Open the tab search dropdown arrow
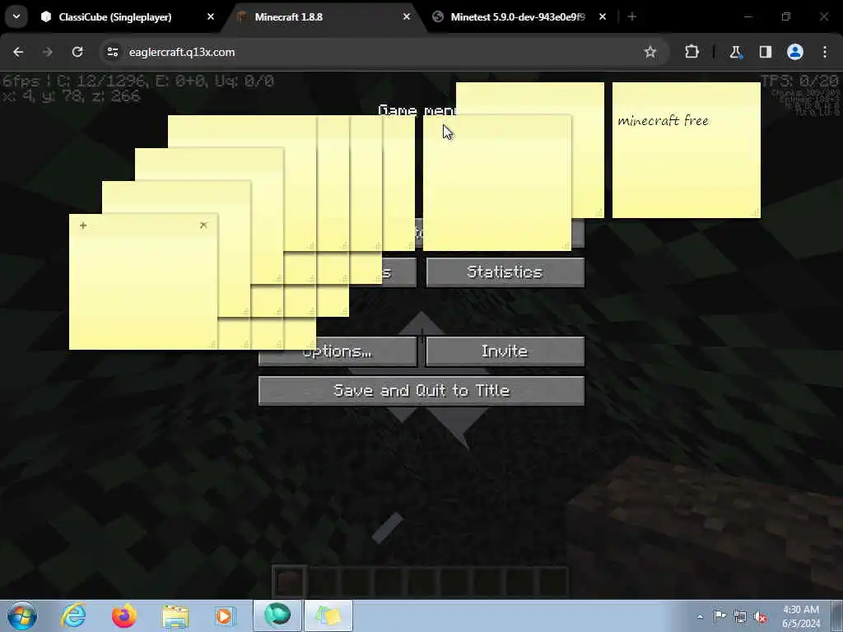This screenshot has width=843, height=632. tap(16, 16)
